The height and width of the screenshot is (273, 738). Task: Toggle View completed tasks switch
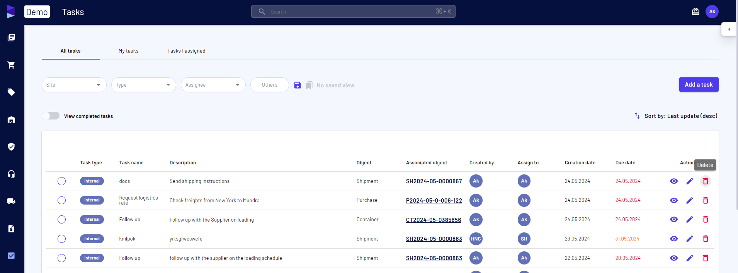pos(51,116)
